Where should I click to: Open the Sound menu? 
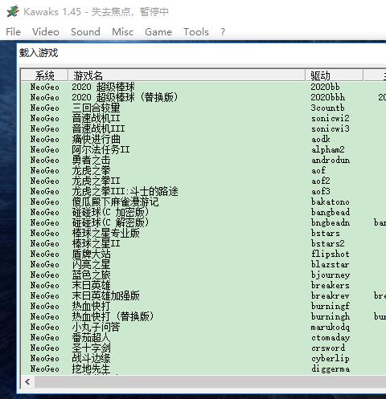[x=85, y=32]
